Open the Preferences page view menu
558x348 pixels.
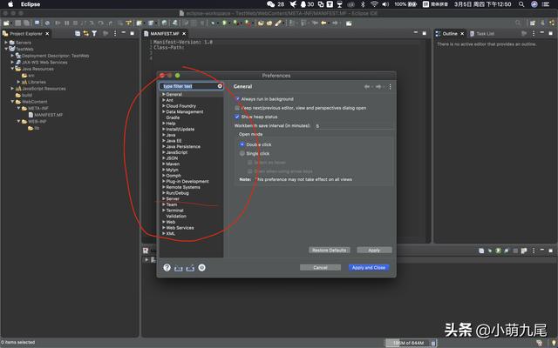pos(390,87)
